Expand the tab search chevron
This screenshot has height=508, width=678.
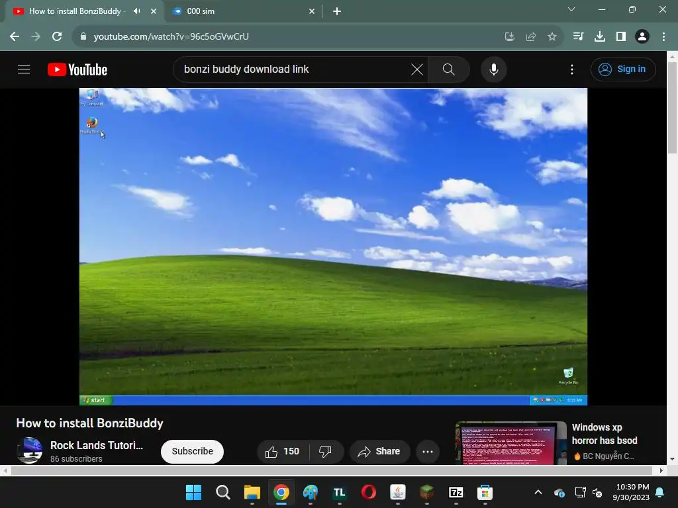click(x=571, y=9)
